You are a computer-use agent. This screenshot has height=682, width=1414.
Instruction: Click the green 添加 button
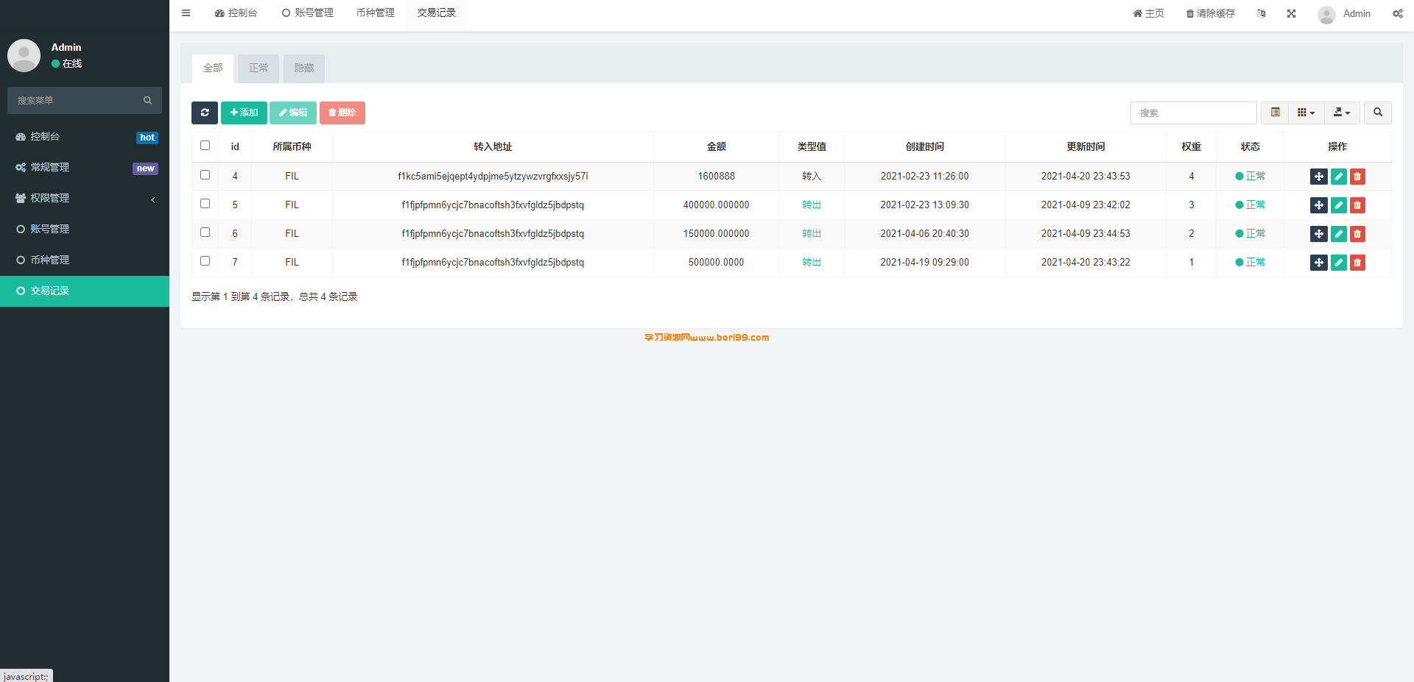click(x=244, y=113)
